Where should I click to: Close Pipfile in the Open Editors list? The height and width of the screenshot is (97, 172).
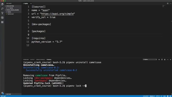click(x=7, y=8)
